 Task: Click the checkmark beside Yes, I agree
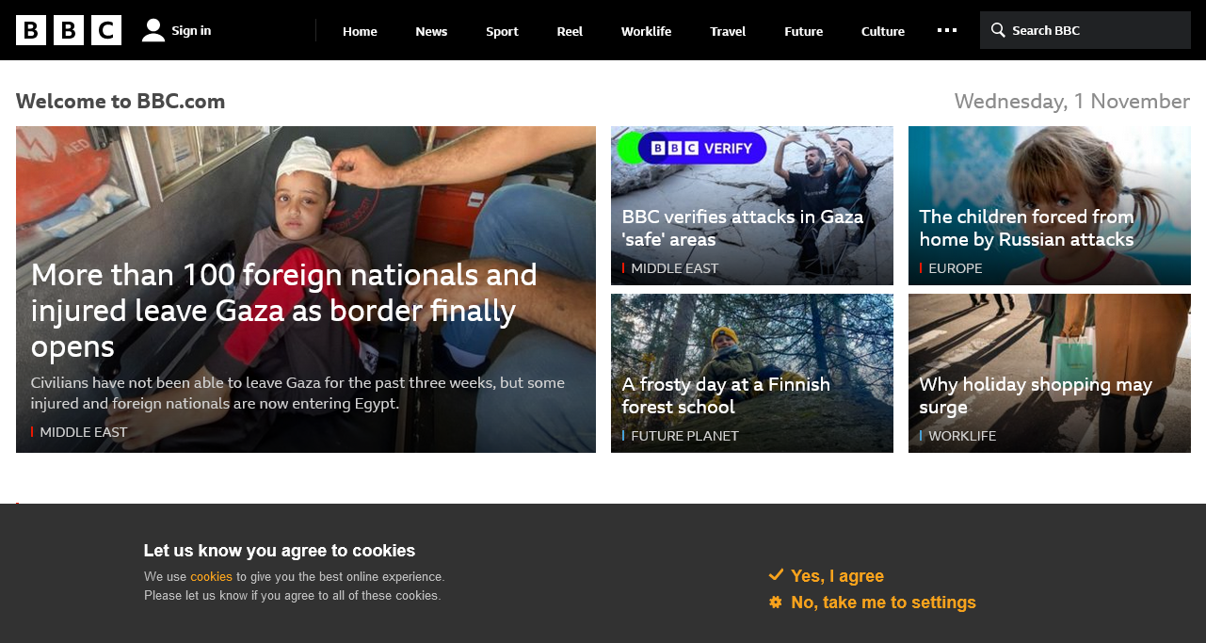pyautogui.click(x=776, y=575)
